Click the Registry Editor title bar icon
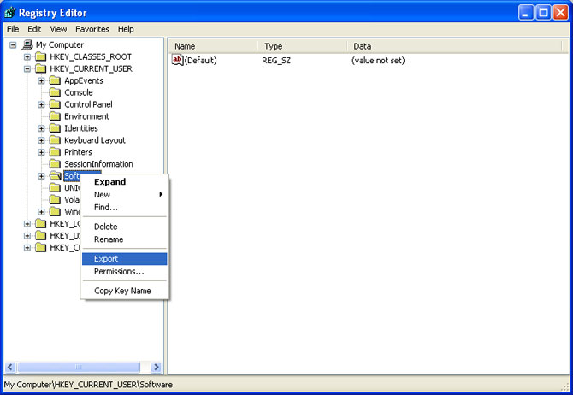Image resolution: width=573 pixels, height=395 pixels. 10,12
